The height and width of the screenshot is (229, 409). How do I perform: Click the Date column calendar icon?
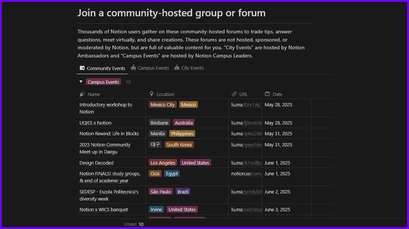[x=267, y=94]
